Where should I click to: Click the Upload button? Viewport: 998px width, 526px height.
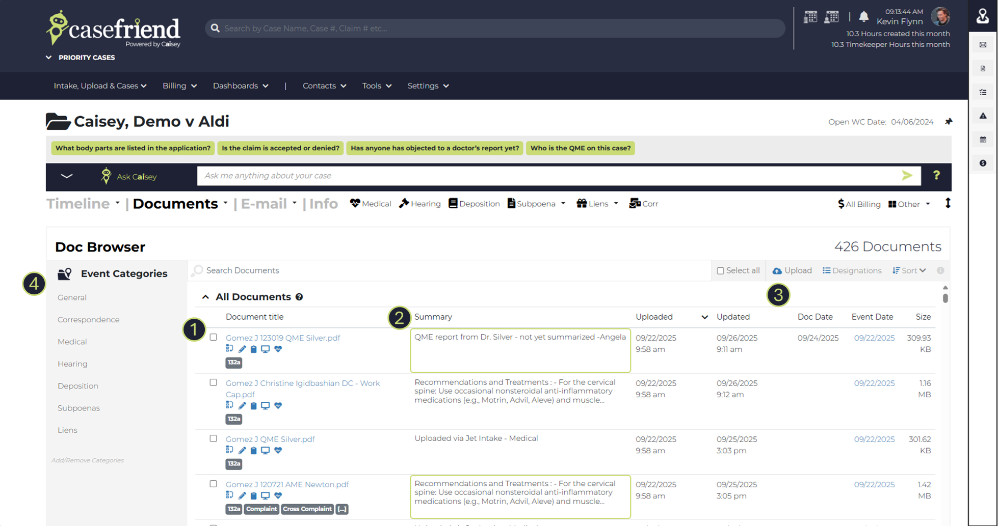792,271
